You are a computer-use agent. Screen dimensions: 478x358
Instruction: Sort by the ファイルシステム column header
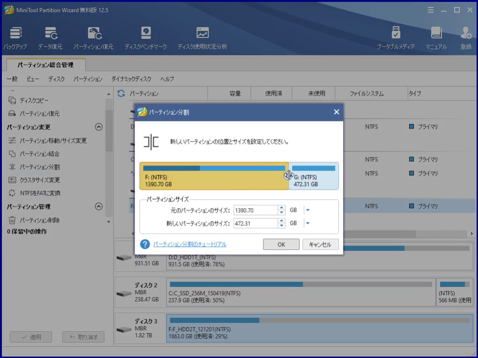(371, 93)
